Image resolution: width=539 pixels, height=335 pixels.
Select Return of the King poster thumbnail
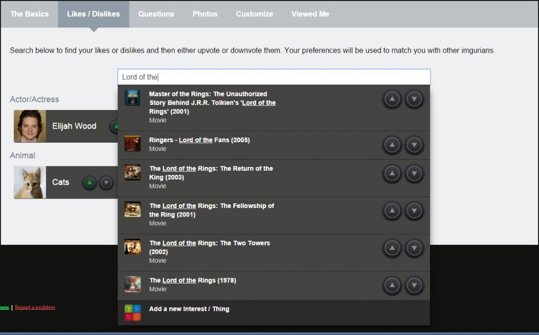tap(133, 172)
